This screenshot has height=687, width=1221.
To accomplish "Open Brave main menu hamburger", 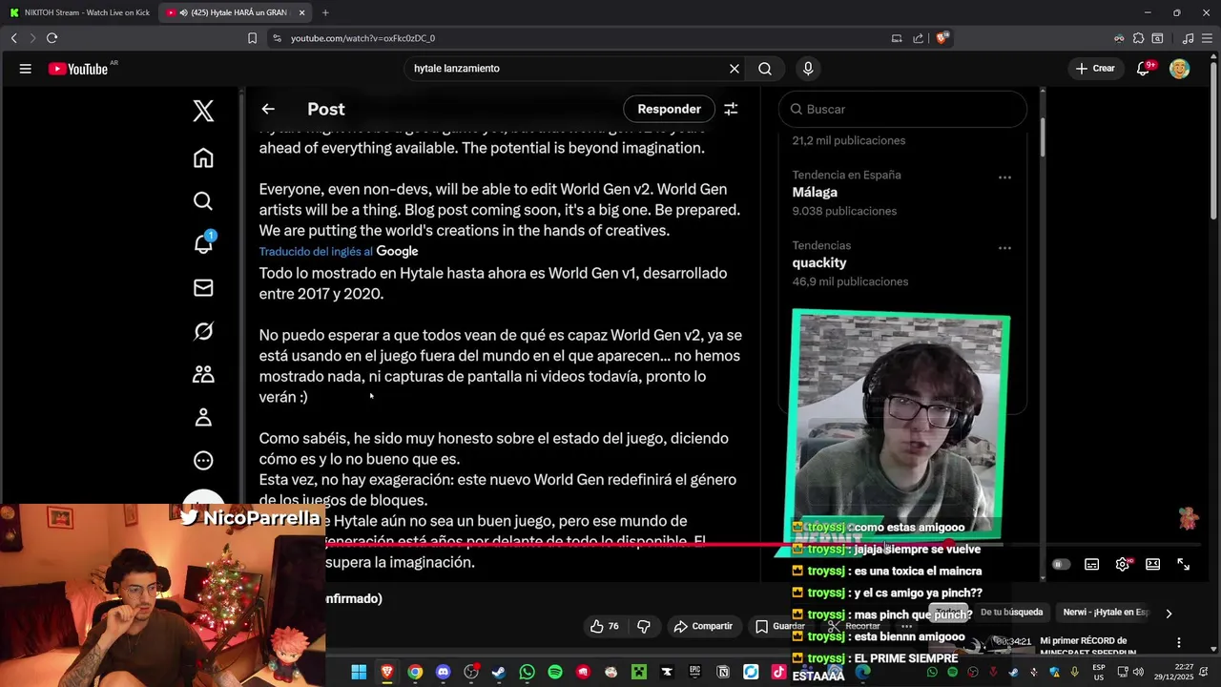I will coord(1208,38).
